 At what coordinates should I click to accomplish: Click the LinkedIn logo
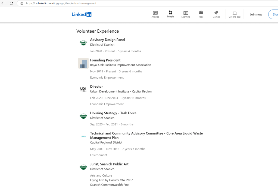[x=82, y=14]
